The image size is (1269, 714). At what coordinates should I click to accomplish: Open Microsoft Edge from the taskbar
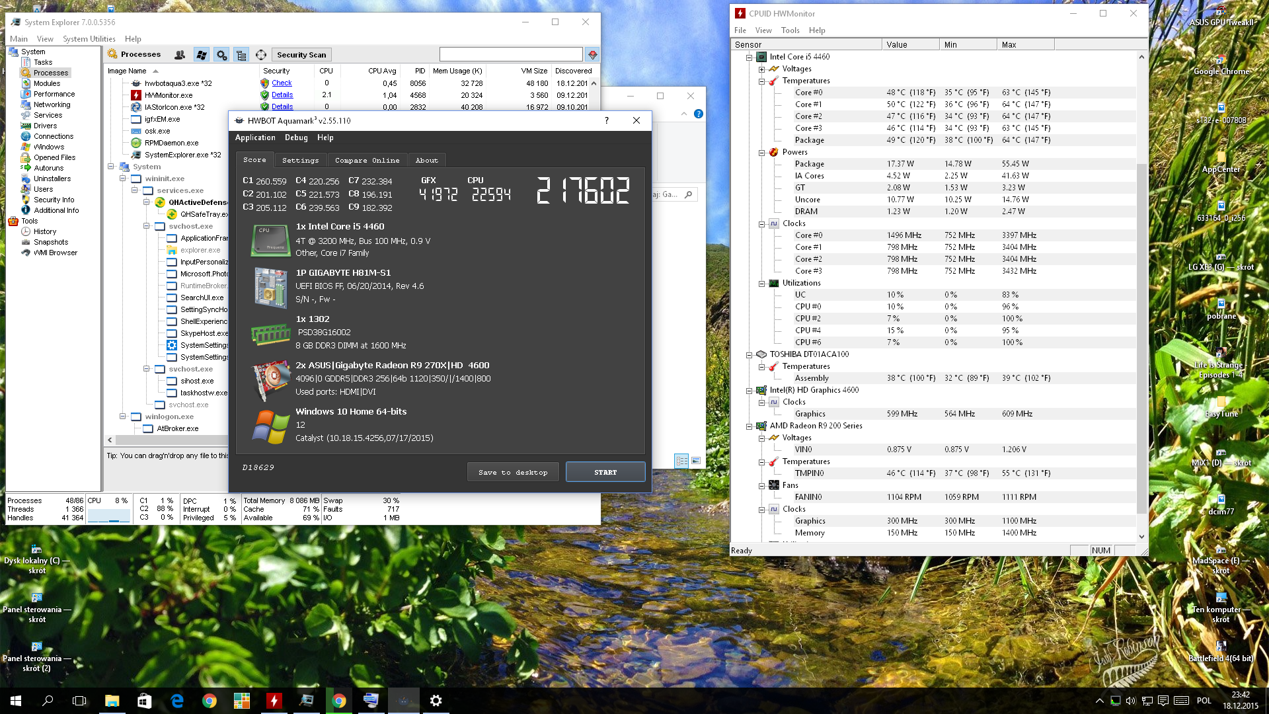[176, 700]
